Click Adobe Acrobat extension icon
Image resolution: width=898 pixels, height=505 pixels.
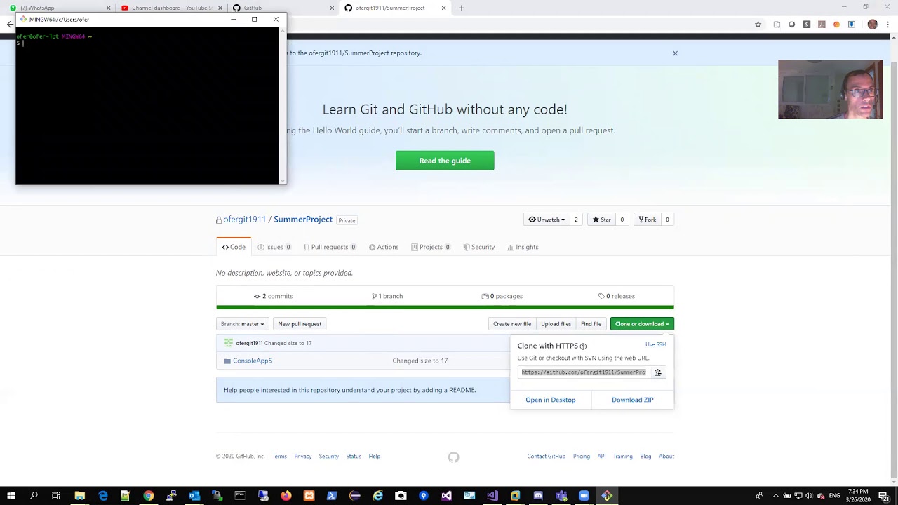(822, 25)
